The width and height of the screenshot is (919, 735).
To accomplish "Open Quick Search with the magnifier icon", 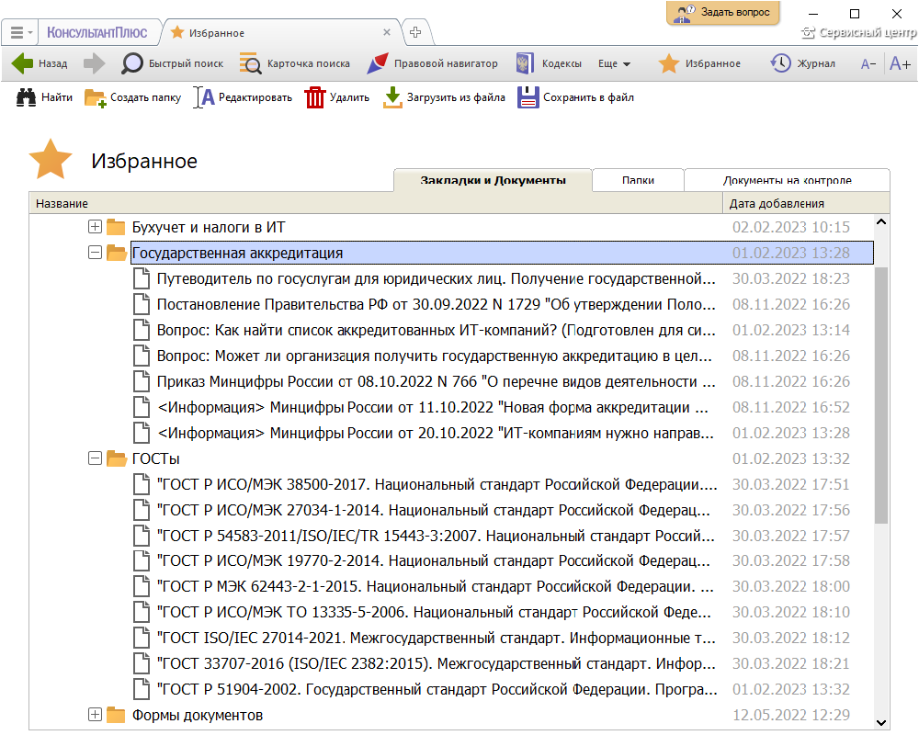I will tap(133, 64).
